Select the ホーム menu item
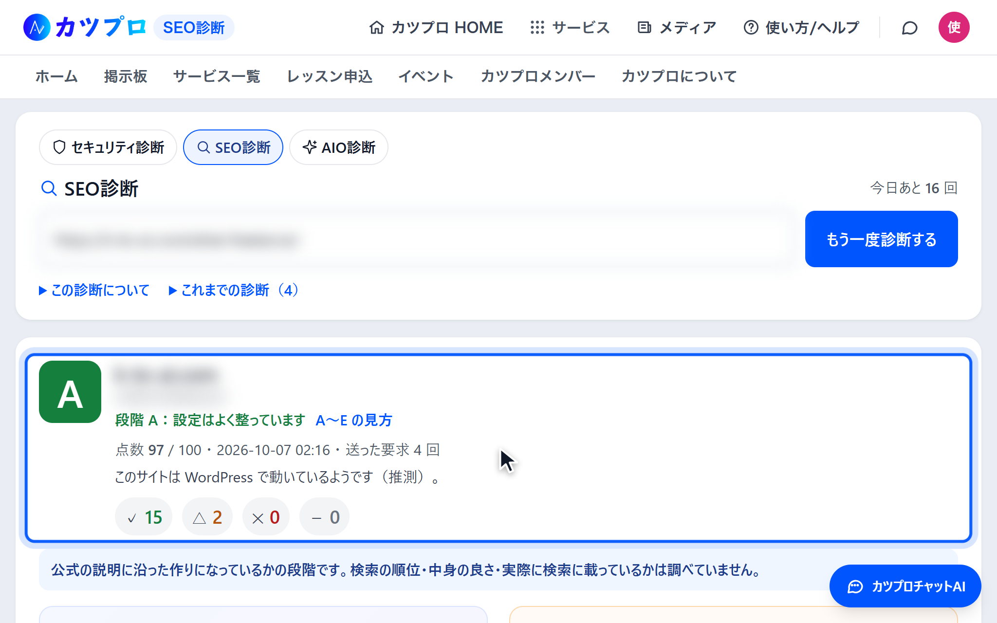This screenshot has width=997, height=623. point(56,76)
